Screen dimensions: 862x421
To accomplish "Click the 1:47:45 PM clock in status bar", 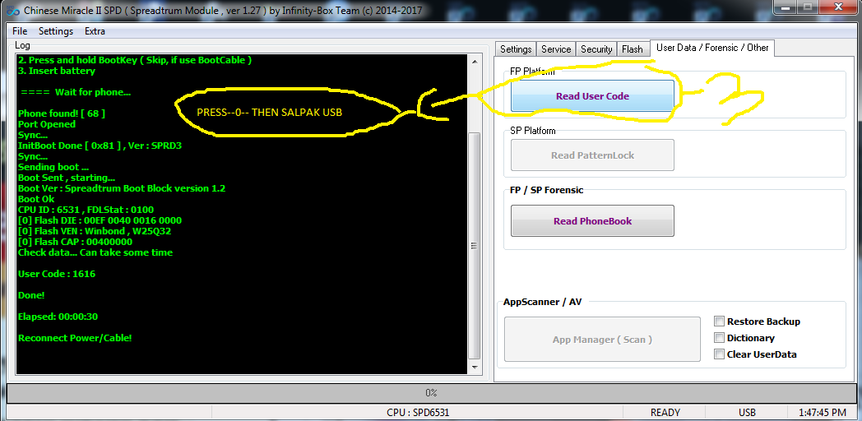I will click(823, 412).
